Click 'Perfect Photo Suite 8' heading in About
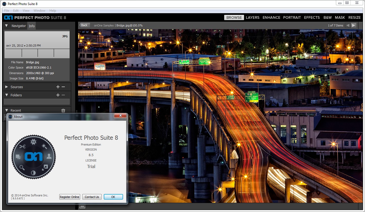 91,138
